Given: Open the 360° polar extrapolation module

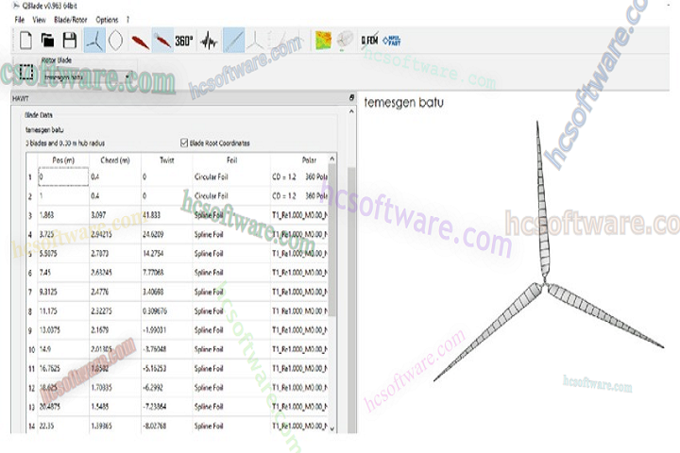Looking at the screenshot, I should (x=184, y=41).
